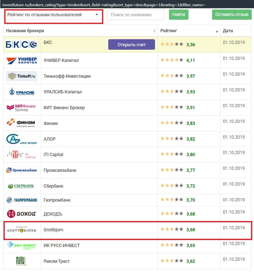Click the Промсвязьбанк logo
The image size is (254, 273).
21,170
